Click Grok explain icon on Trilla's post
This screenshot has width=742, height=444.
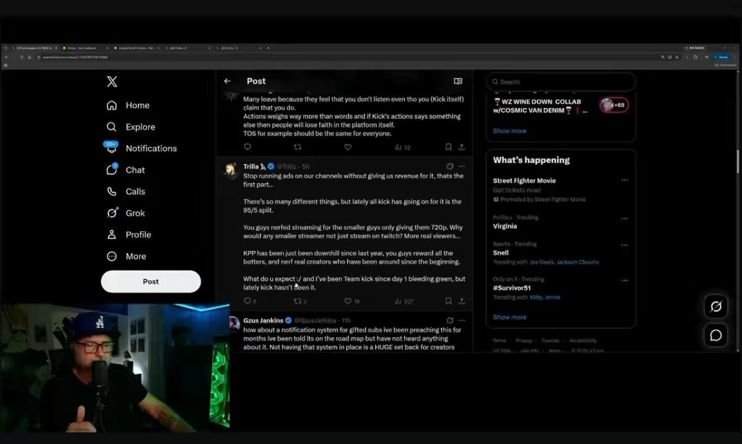(x=449, y=166)
